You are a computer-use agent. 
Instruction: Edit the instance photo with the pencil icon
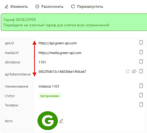coord(61,121)
